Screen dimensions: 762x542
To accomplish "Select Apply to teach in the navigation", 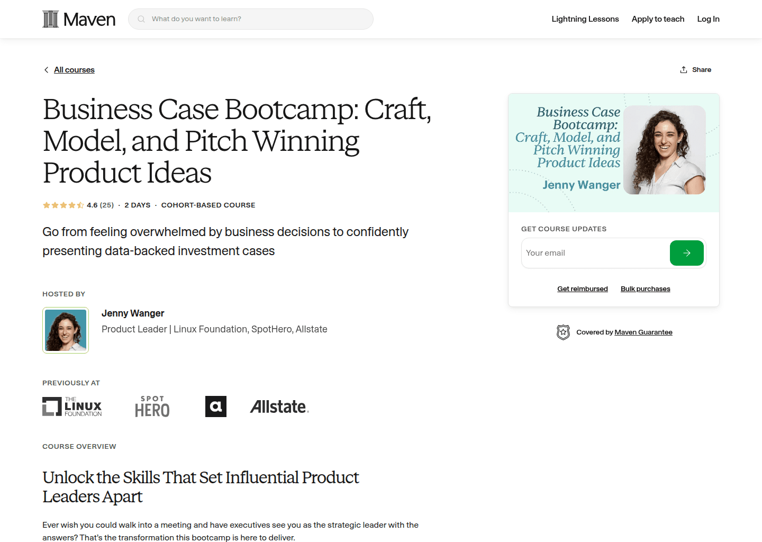I will point(658,19).
